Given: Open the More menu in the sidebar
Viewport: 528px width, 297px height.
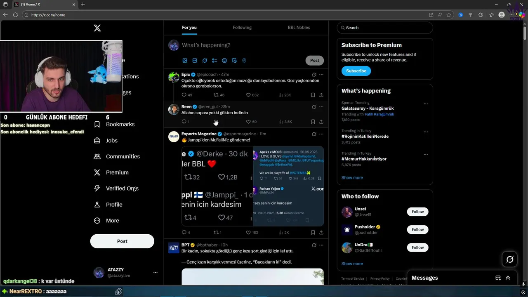Looking at the screenshot, I should tap(106, 221).
